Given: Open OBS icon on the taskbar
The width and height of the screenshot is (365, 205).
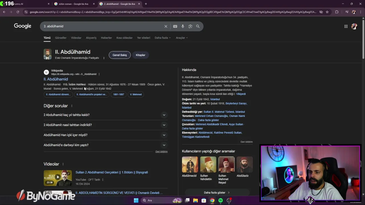Looking at the screenshot, I should (229, 200).
